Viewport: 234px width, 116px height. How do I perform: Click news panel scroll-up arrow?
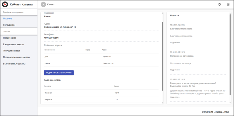click(230, 13)
